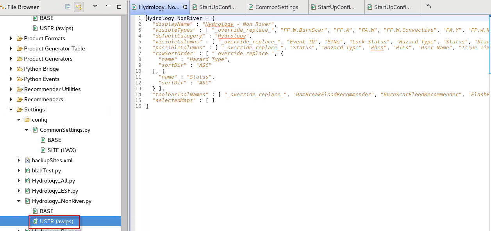Select the Hydrology_ESF.py file entry
The height and width of the screenshot is (231, 491).
click(55, 191)
